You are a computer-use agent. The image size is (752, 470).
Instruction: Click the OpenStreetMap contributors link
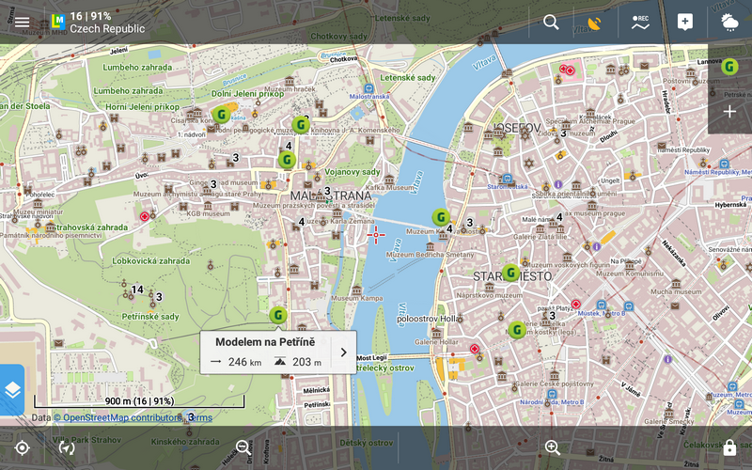(x=120, y=417)
